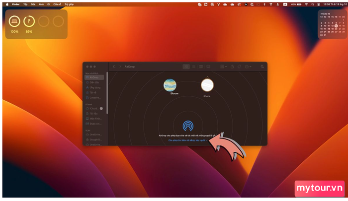348x201 pixels.
Task: Open 'Tài liệu' under iCloud in sidebar
Action: click(x=93, y=113)
